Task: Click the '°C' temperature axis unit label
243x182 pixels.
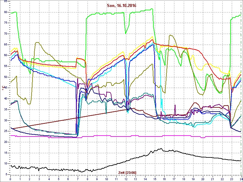Action: 3,88
